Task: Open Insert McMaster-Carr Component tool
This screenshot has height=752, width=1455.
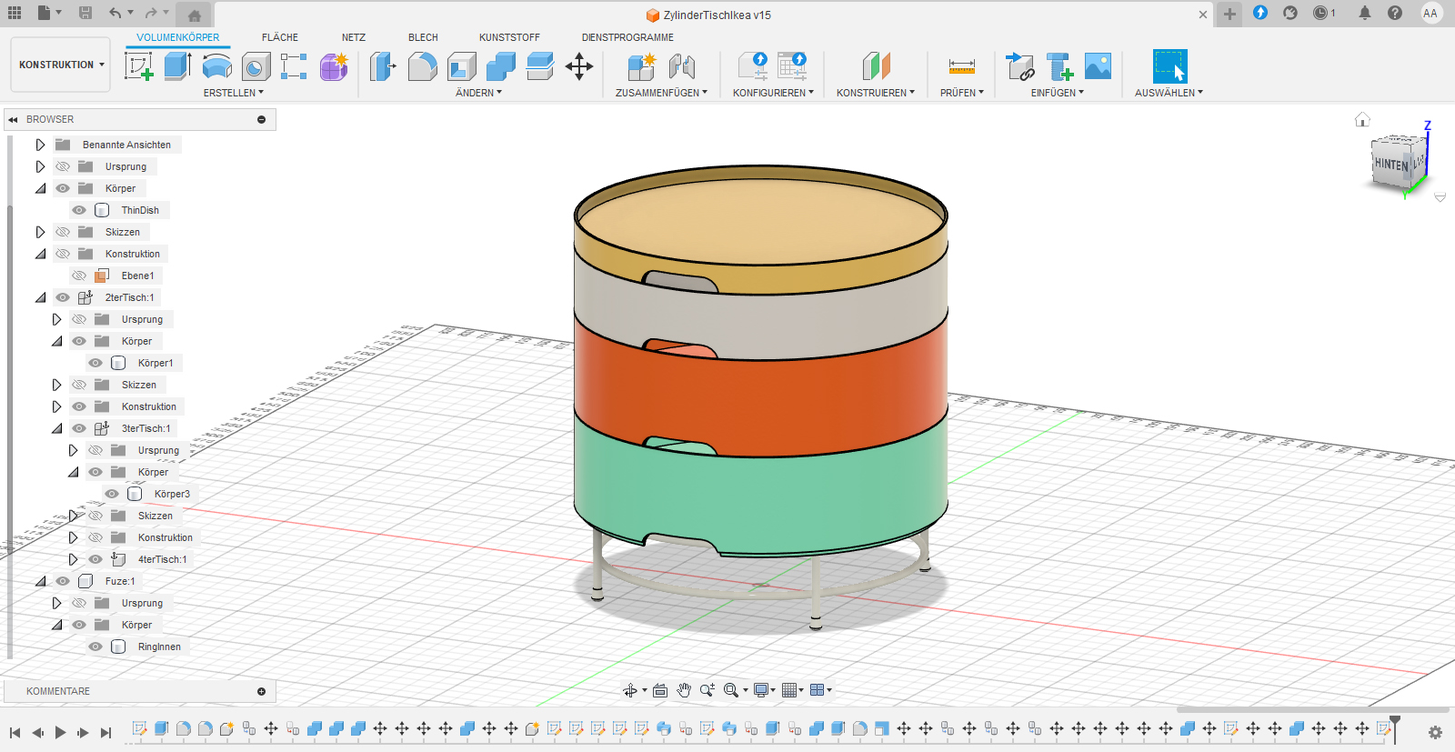Action: (1059, 66)
